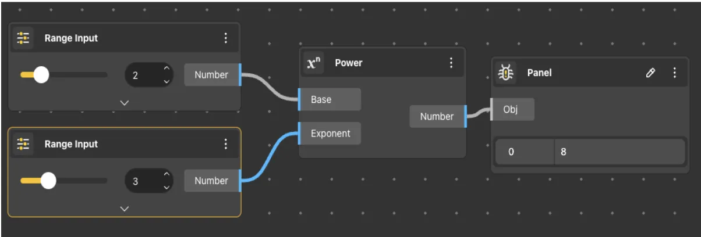Expand the Range Input node with value 2
This screenshot has height=237, width=701.
(x=124, y=102)
